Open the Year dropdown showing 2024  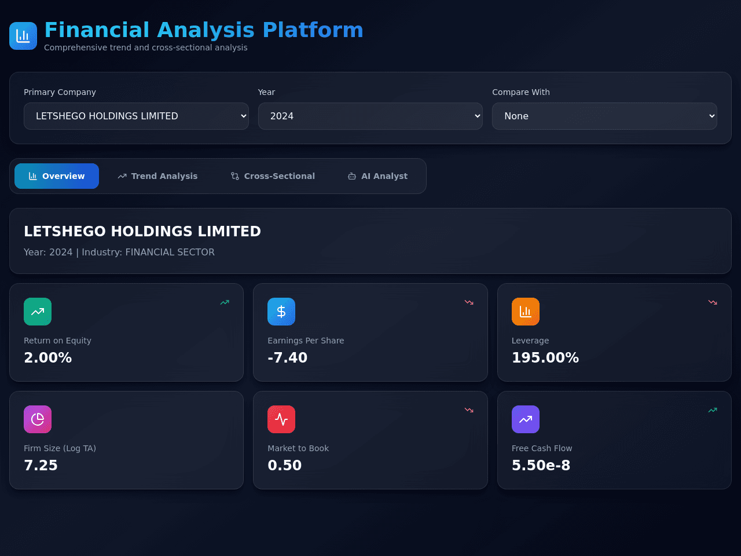click(370, 116)
